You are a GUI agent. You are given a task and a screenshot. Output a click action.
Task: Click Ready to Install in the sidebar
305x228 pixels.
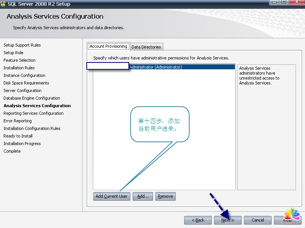pyautogui.click(x=18, y=136)
